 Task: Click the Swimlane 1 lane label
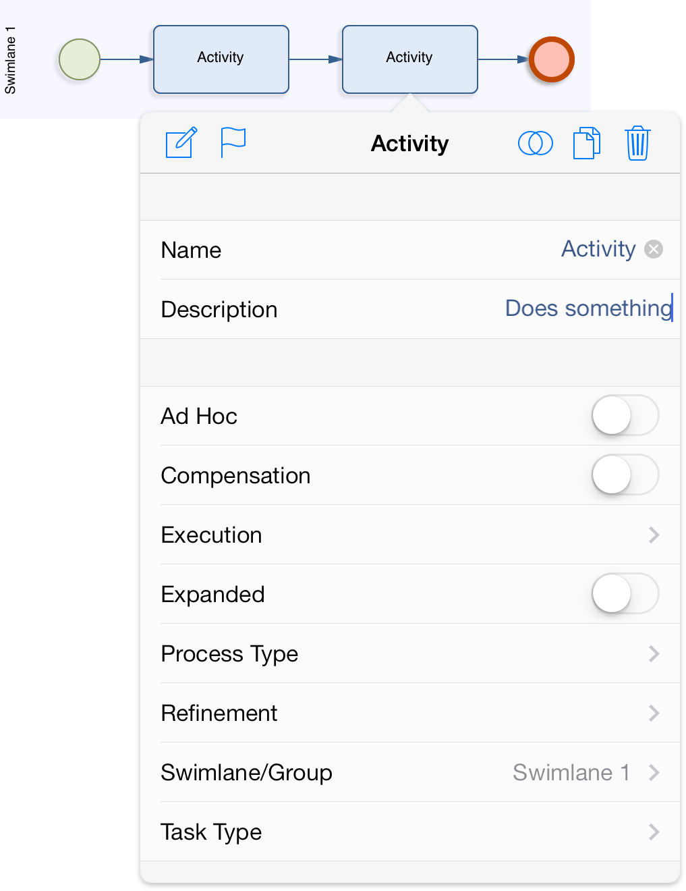click(10, 60)
